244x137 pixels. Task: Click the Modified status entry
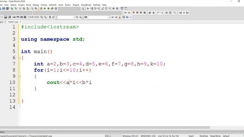pos(204,136)
